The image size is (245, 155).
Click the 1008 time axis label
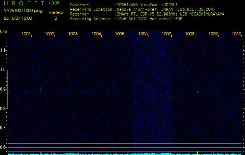[190, 34]
